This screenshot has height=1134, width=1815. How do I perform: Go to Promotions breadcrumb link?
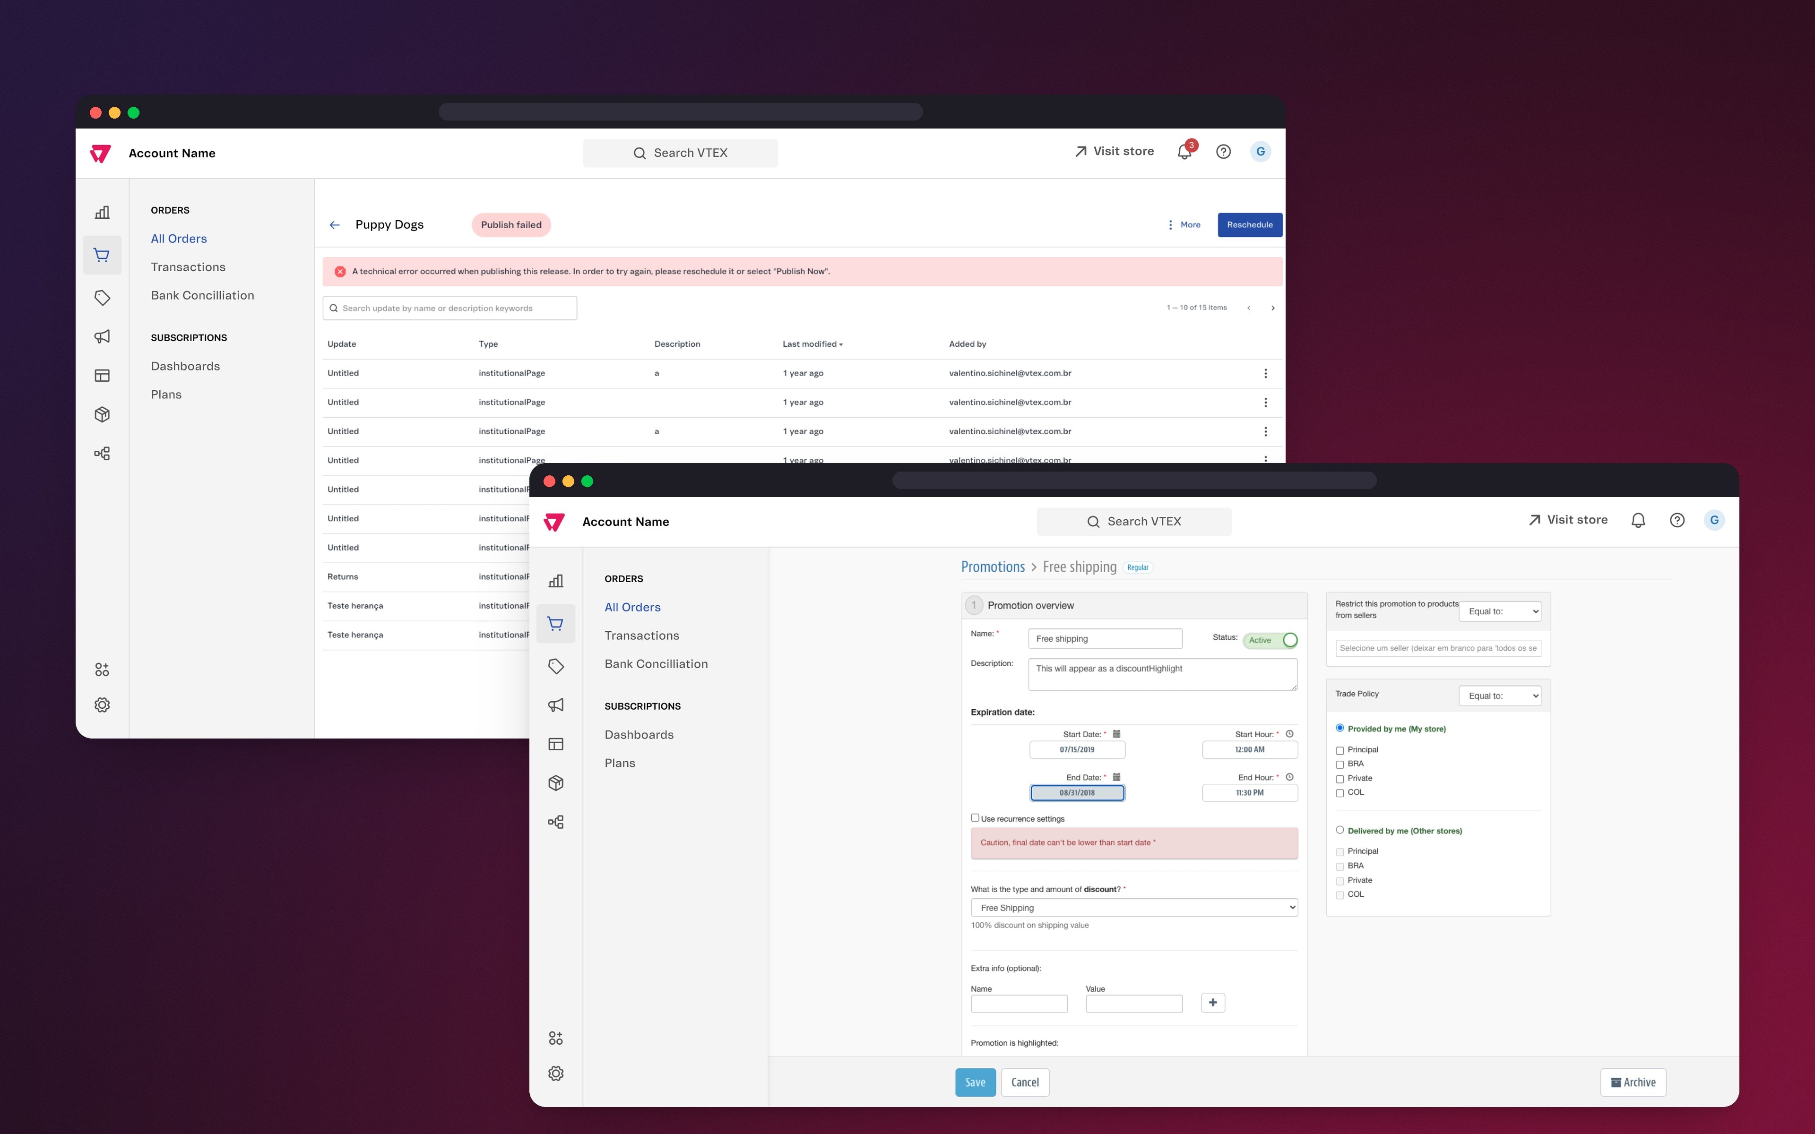click(x=993, y=567)
